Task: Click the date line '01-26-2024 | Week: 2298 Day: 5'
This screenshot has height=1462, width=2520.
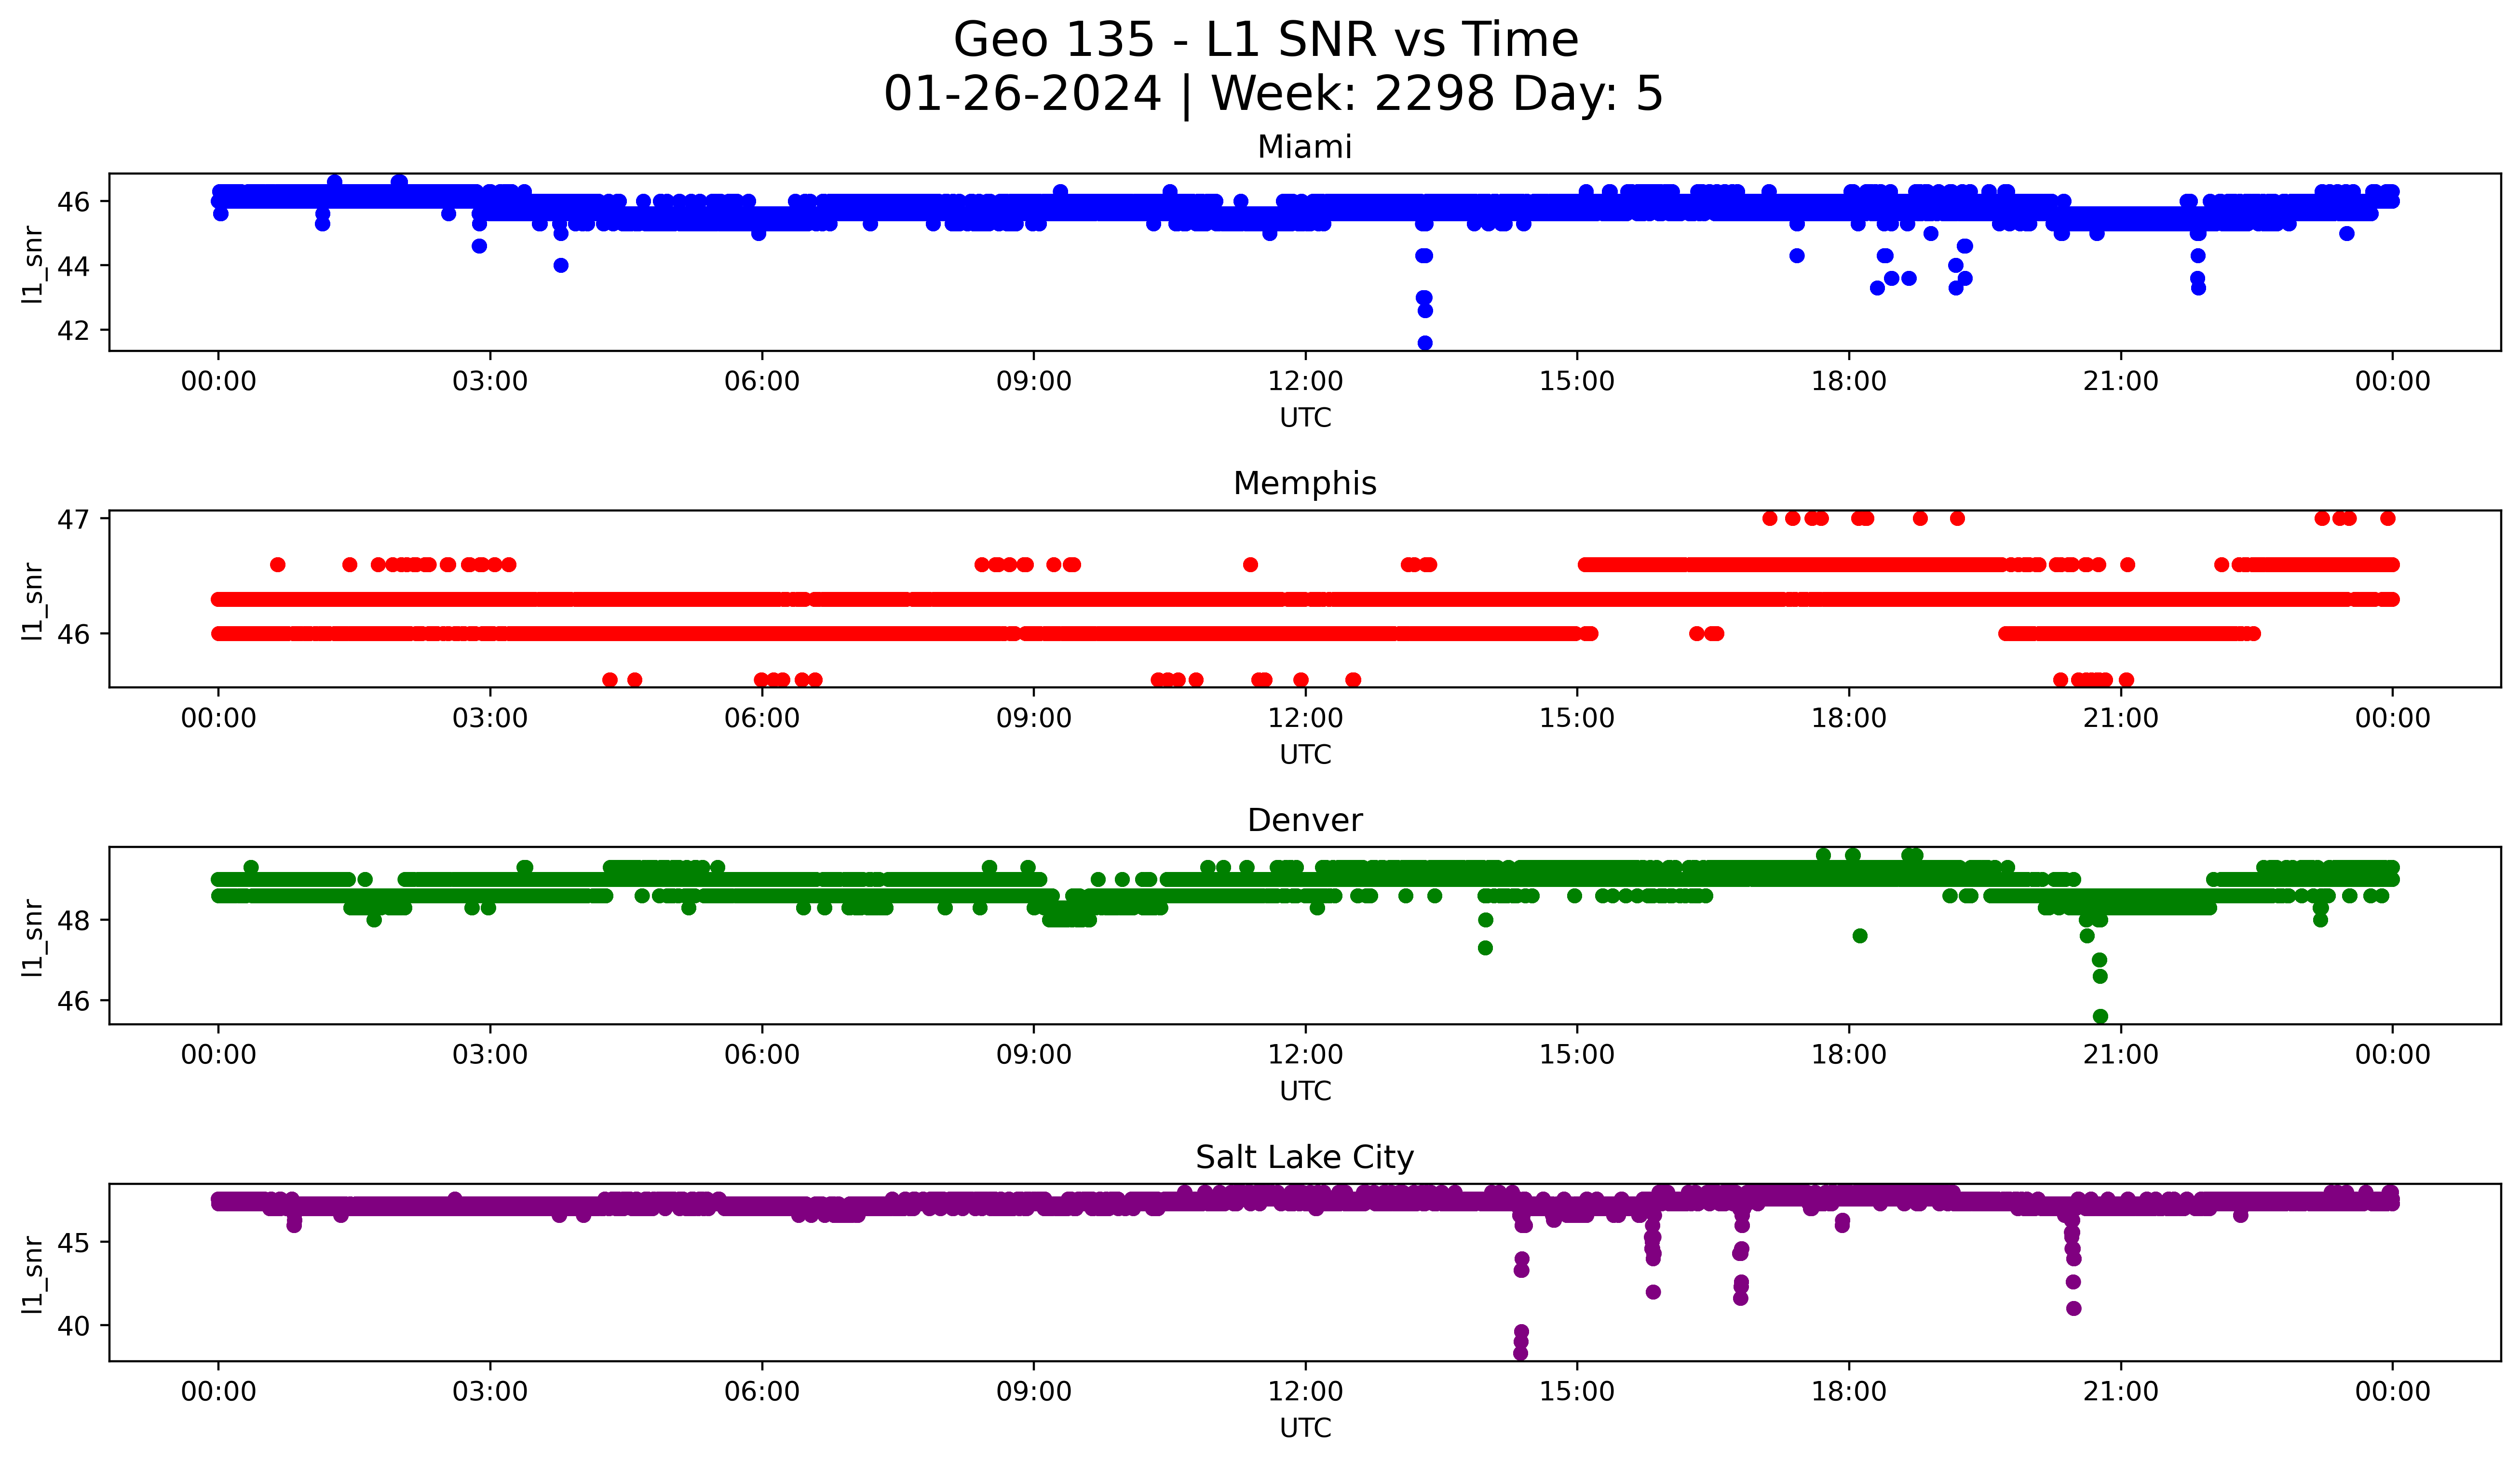Action: (1272, 94)
